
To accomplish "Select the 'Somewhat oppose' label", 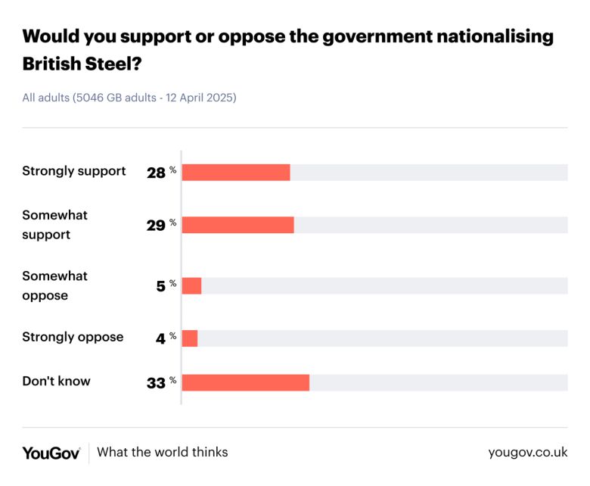I will (55, 285).
